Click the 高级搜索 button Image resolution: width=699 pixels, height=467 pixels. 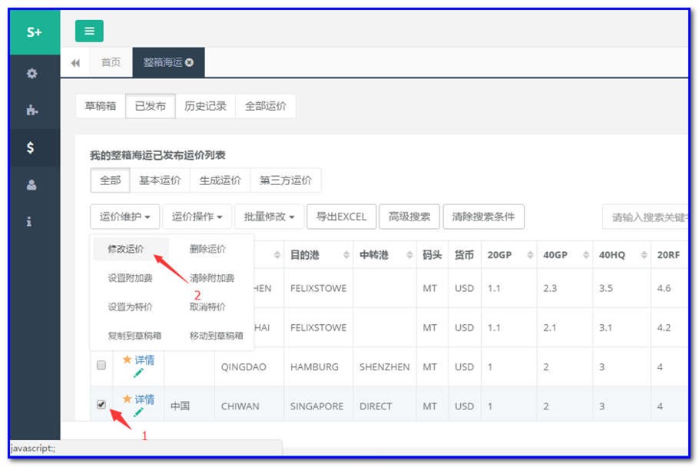(409, 217)
